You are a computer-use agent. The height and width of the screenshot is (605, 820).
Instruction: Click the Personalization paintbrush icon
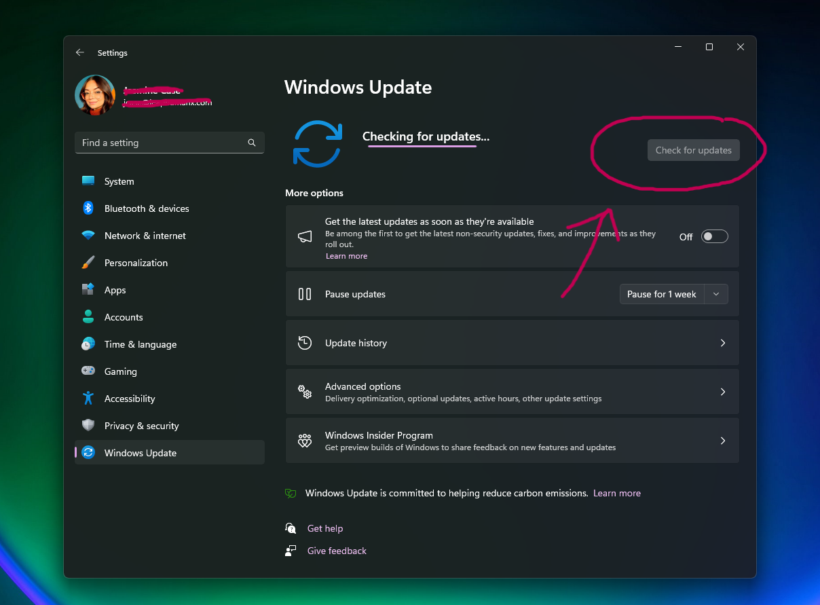point(88,263)
